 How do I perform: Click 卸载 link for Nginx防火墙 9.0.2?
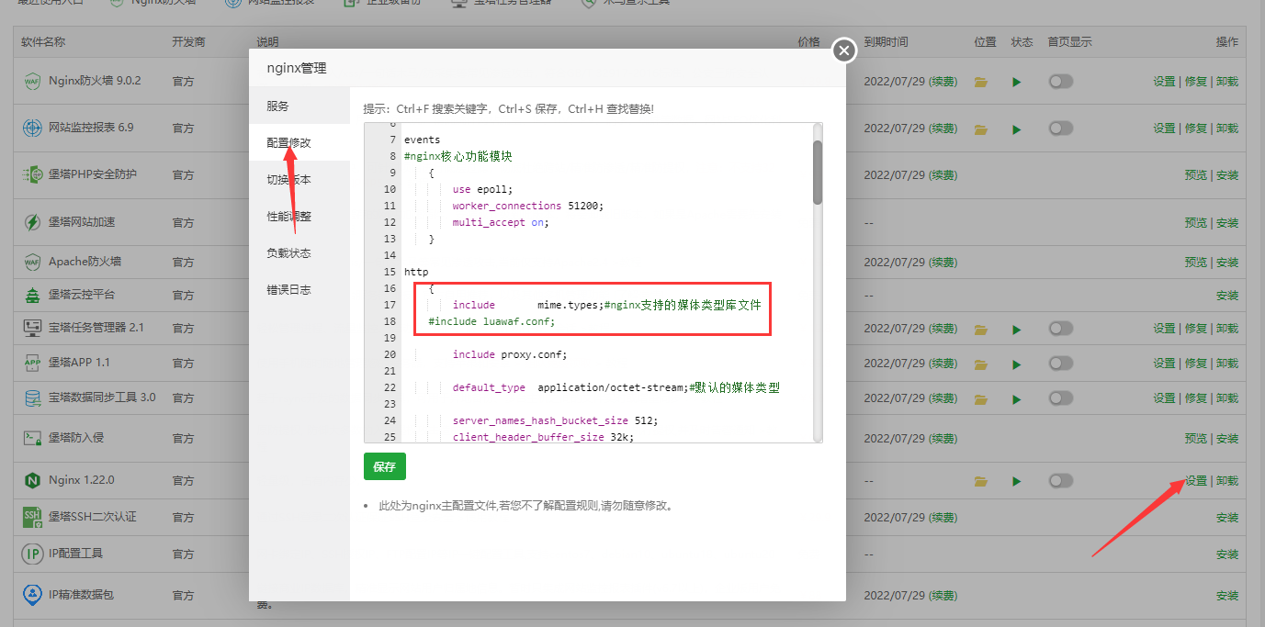[1227, 82]
